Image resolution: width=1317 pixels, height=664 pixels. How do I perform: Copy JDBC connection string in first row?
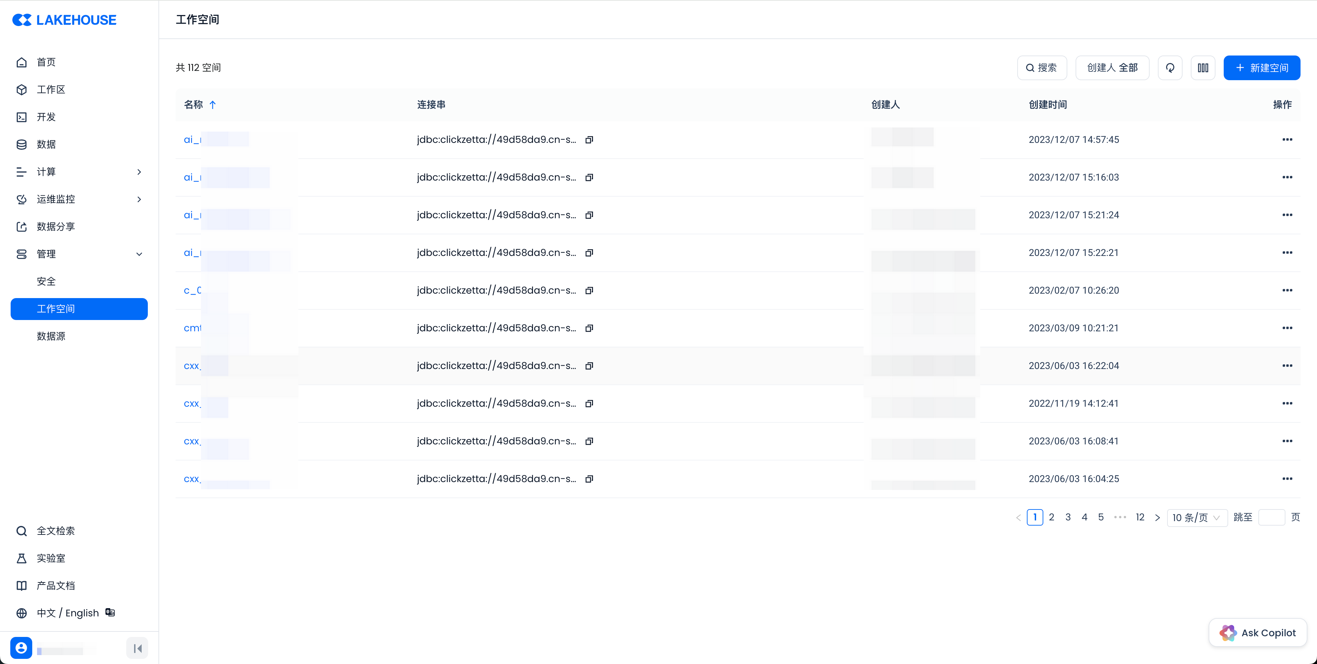tap(589, 139)
